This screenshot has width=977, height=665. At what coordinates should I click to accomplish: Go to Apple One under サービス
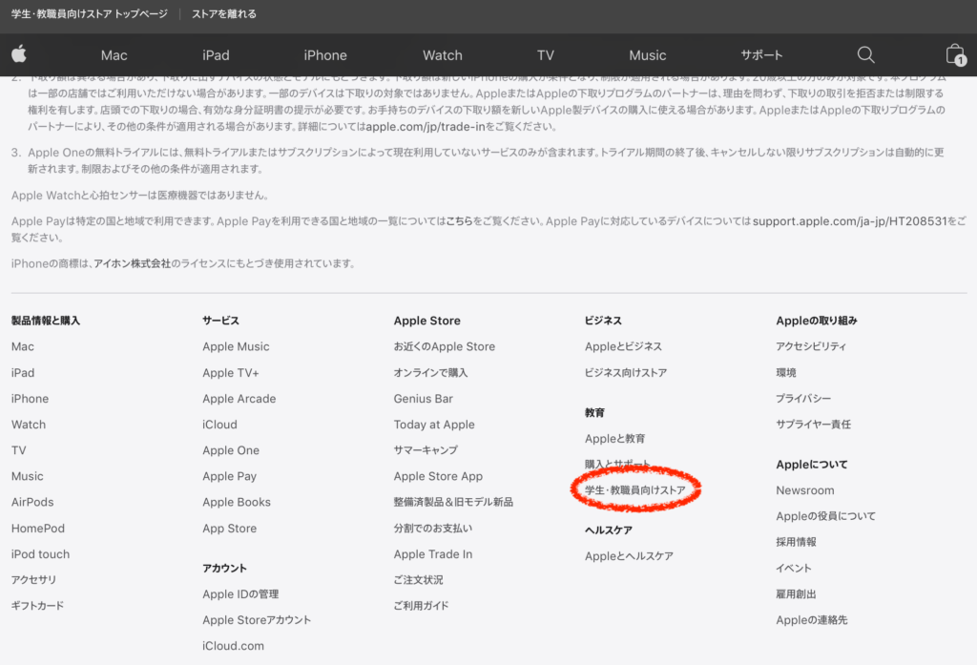(x=231, y=450)
